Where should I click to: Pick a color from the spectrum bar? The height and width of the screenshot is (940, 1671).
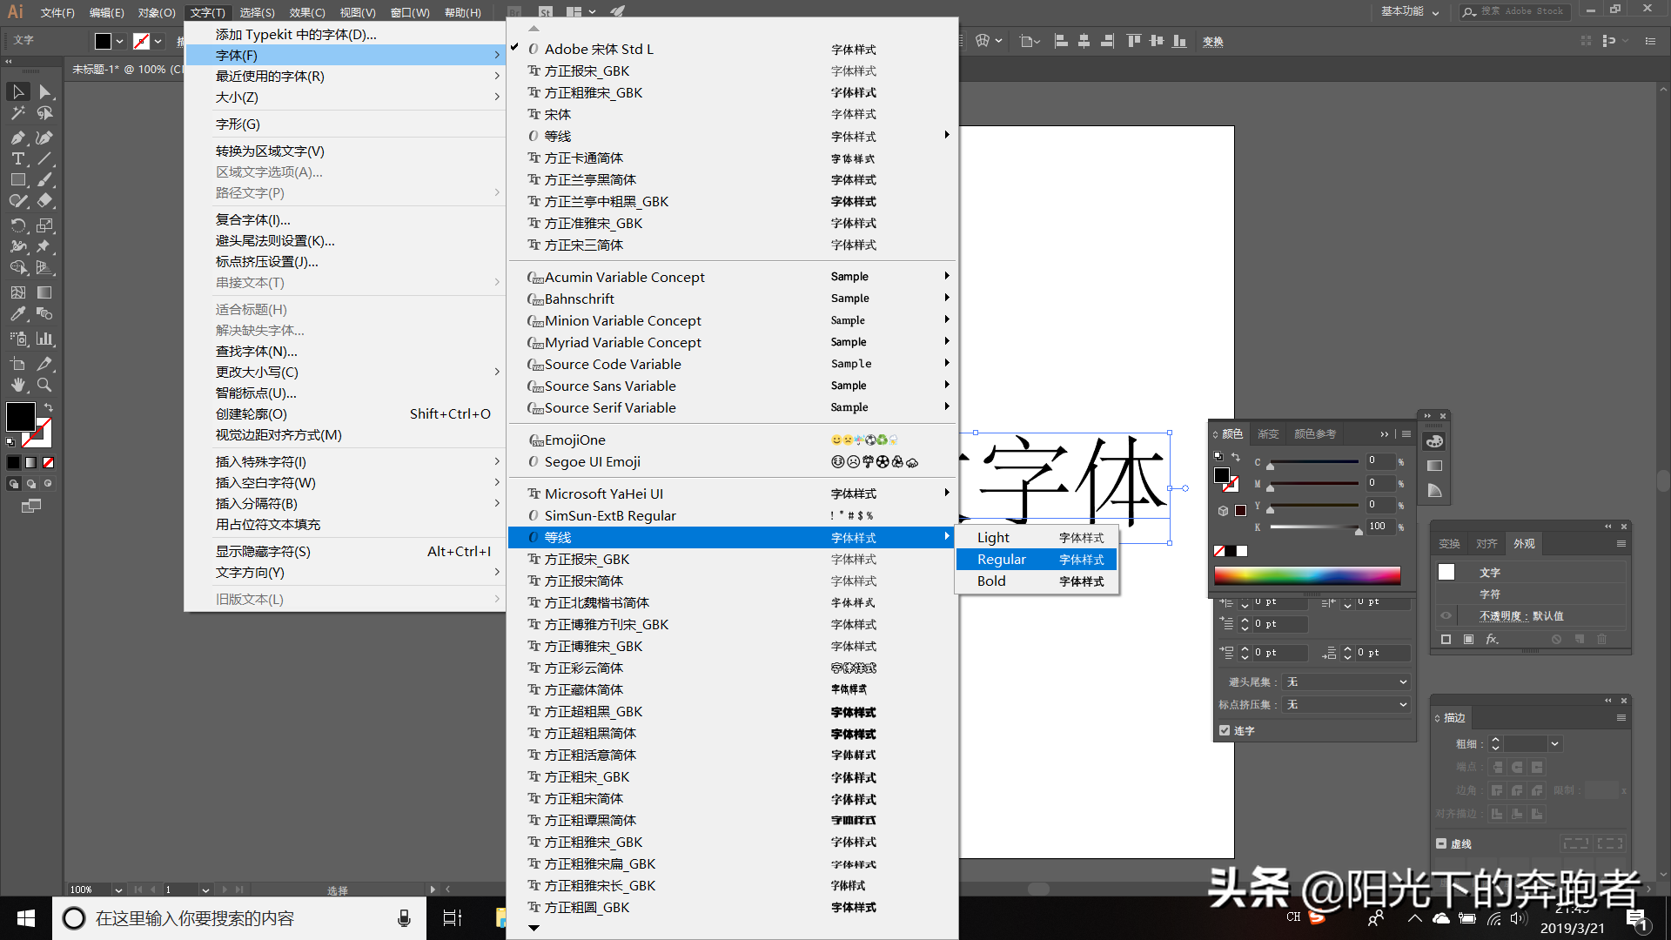[1307, 575]
